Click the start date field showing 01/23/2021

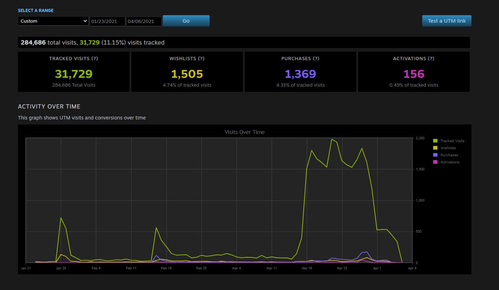pyautogui.click(x=107, y=21)
